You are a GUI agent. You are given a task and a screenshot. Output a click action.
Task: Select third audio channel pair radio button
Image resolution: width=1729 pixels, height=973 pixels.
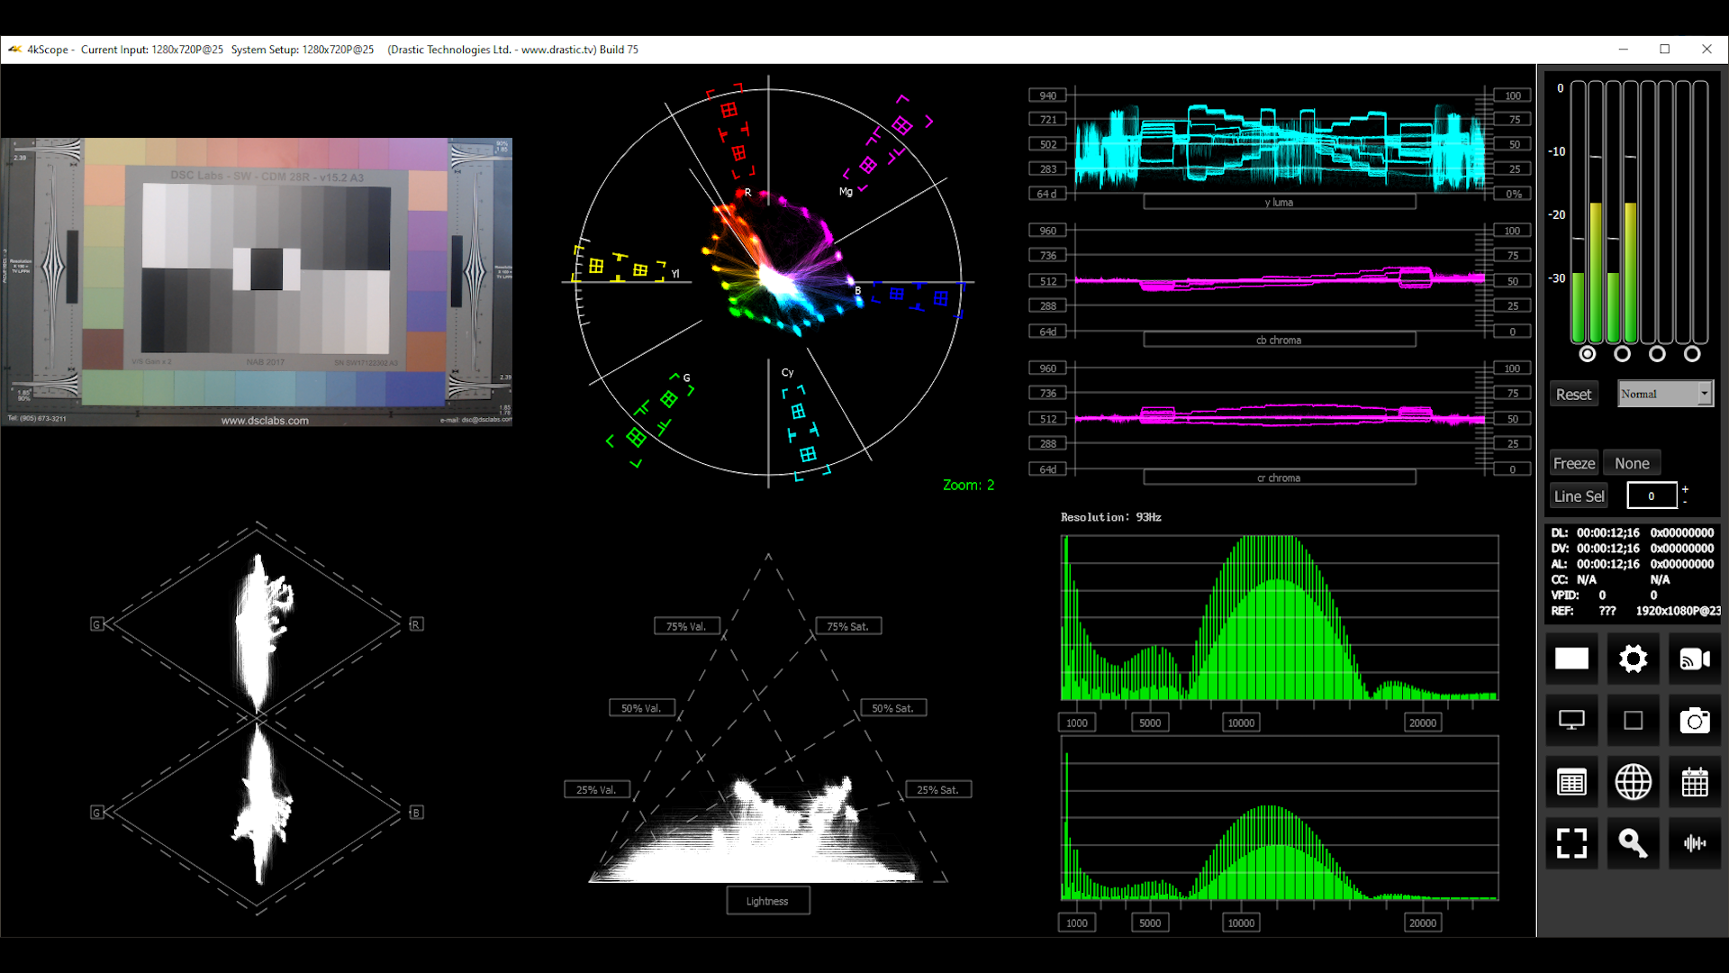[1657, 354]
